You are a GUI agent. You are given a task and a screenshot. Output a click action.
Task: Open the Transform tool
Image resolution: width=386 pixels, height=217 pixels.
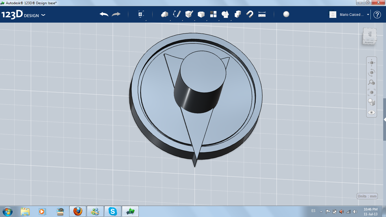pos(141,14)
